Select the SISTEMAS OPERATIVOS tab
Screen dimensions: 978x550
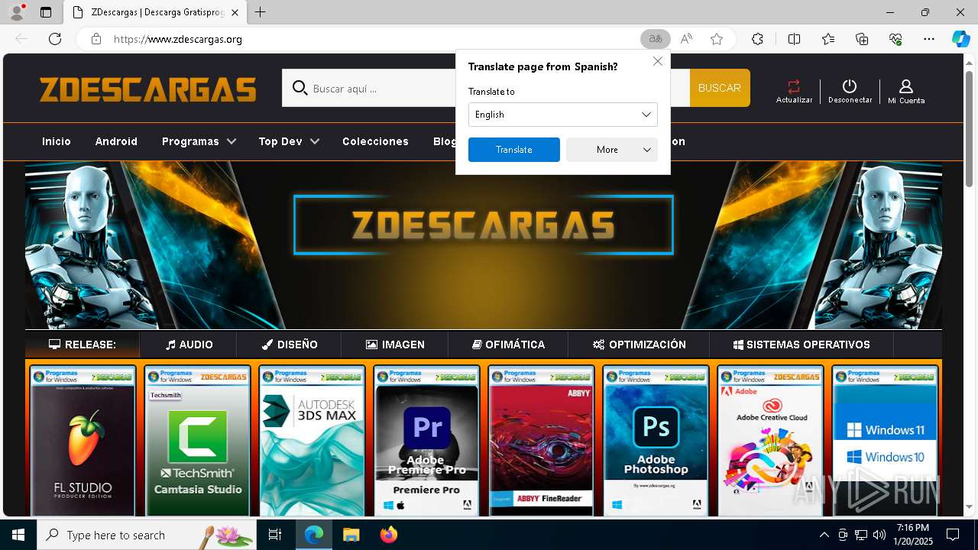(x=802, y=345)
